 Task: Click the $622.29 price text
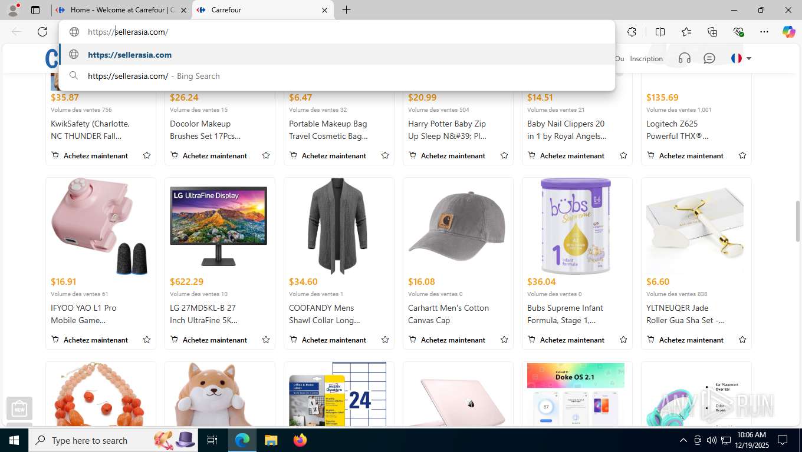(x=186, y=282)
